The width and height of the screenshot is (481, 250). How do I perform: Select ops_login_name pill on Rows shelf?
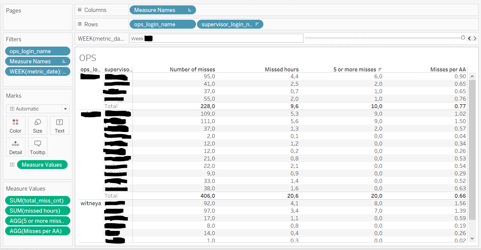coord(163,24)
